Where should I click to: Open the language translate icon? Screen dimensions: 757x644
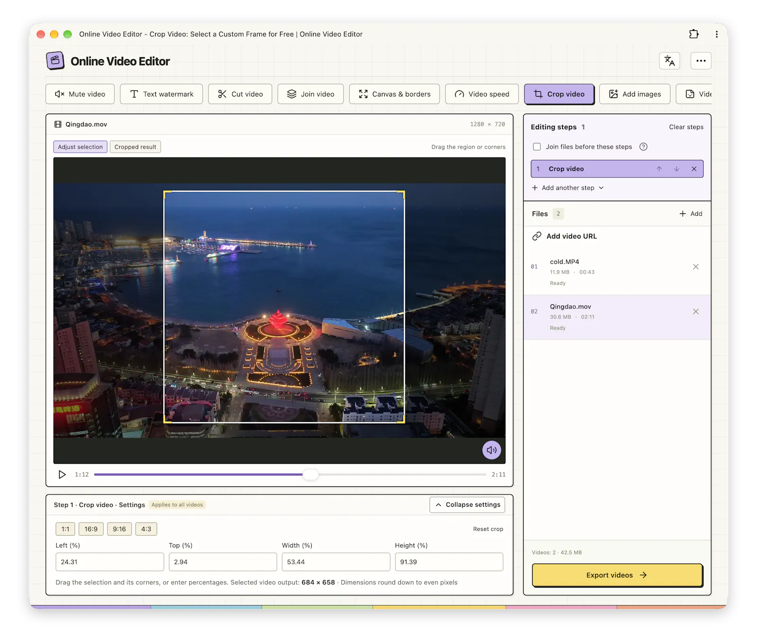pos(669,61)
